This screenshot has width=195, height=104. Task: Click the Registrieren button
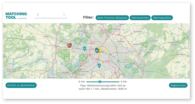(x=178, y=85)
